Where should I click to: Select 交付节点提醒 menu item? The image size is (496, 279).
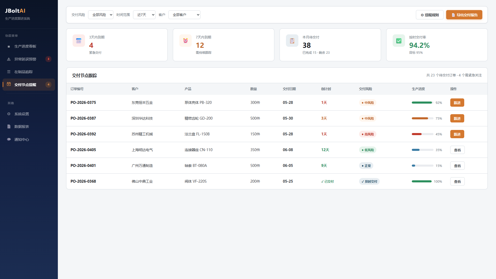pyautogui.click(x=29, y=85)
